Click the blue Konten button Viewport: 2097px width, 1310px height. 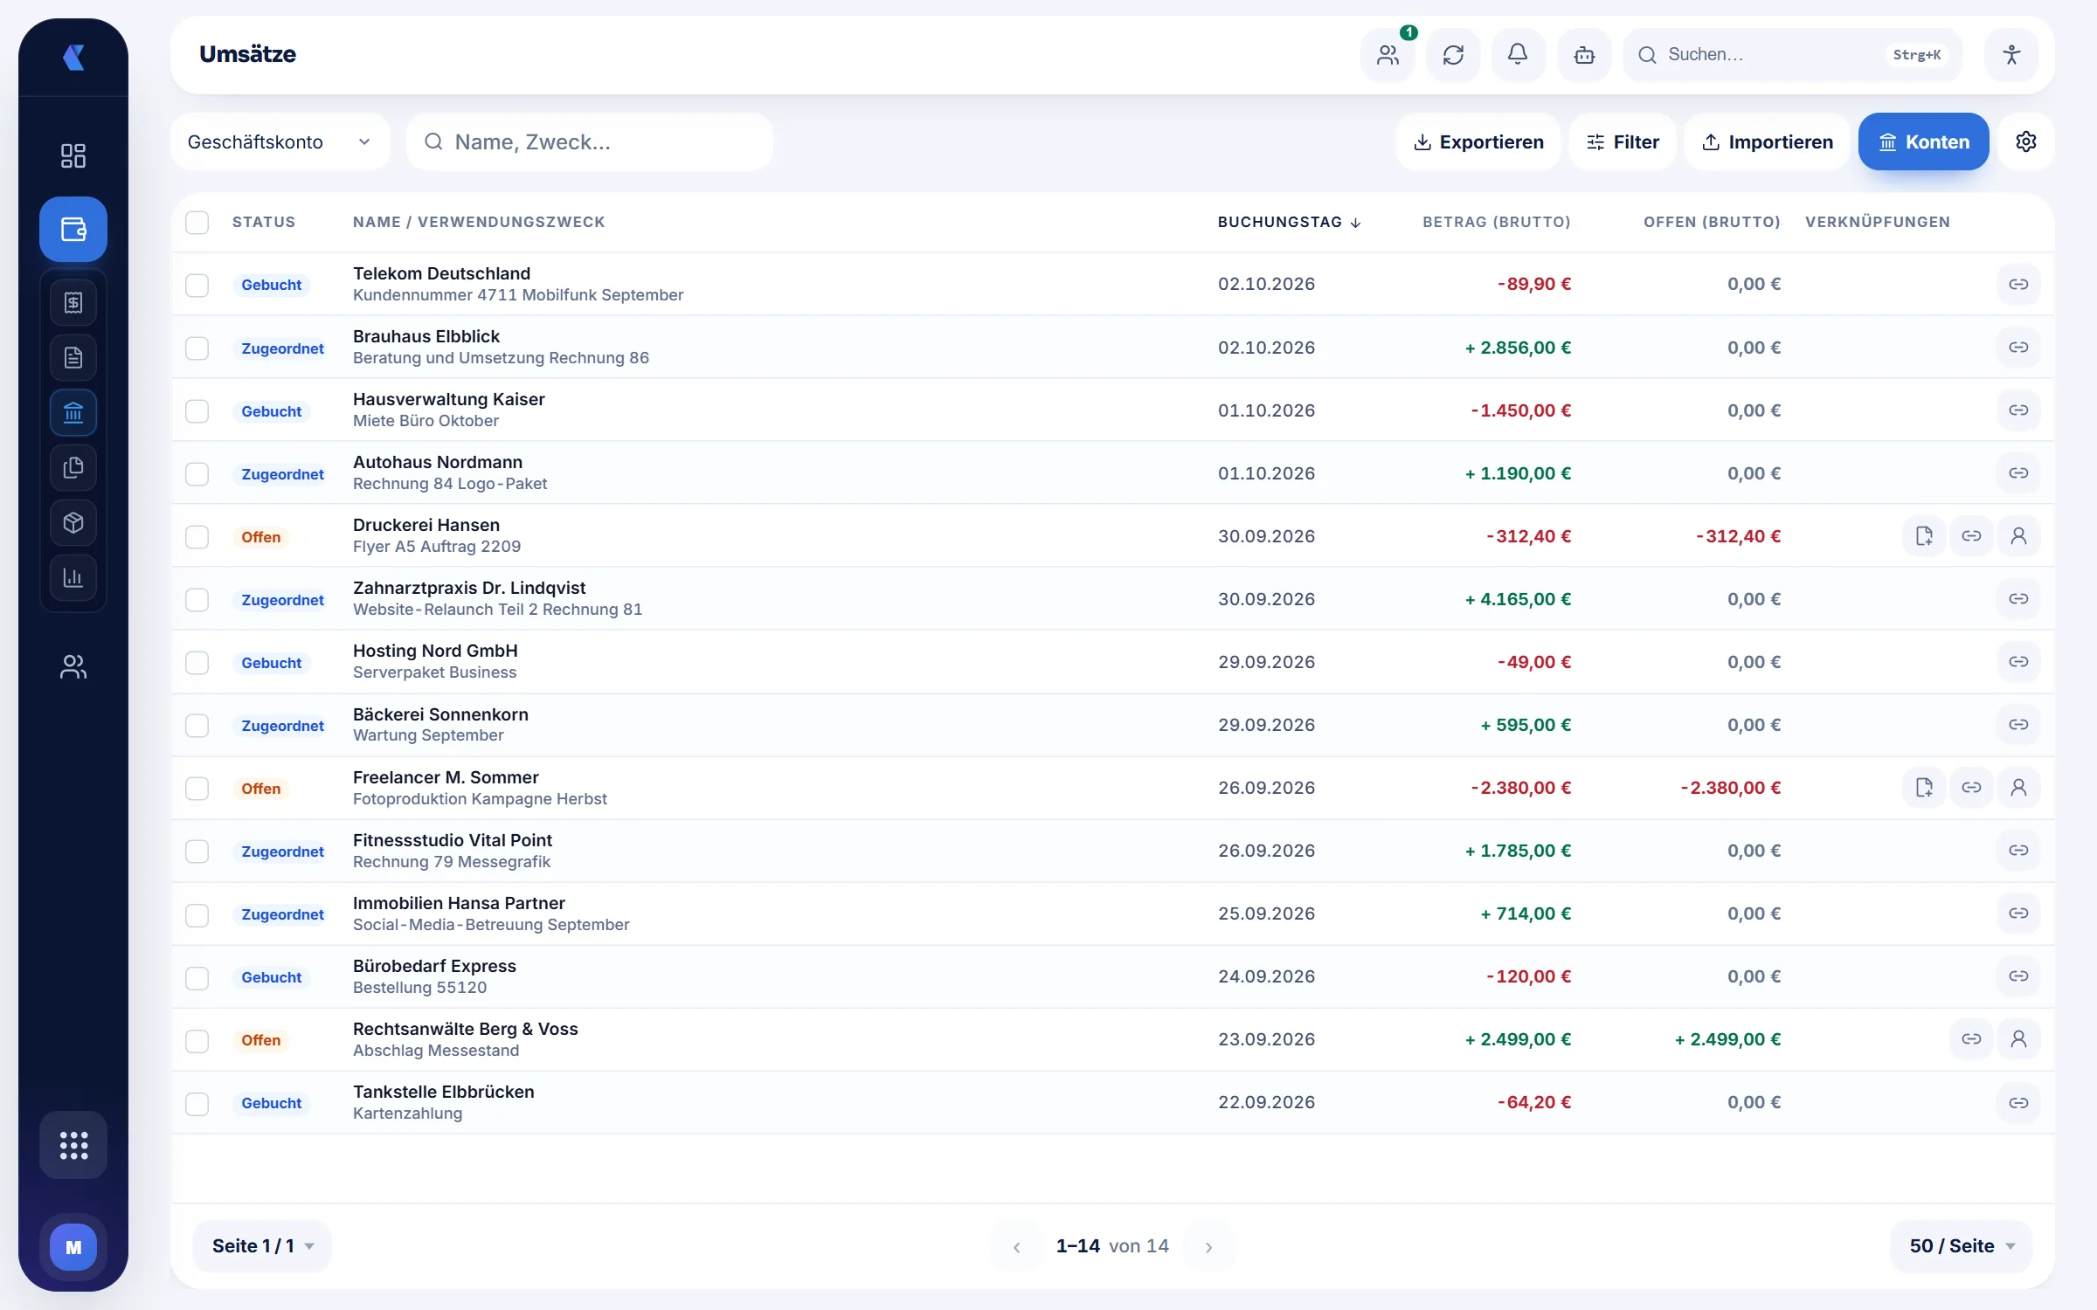pos(1924,141)
